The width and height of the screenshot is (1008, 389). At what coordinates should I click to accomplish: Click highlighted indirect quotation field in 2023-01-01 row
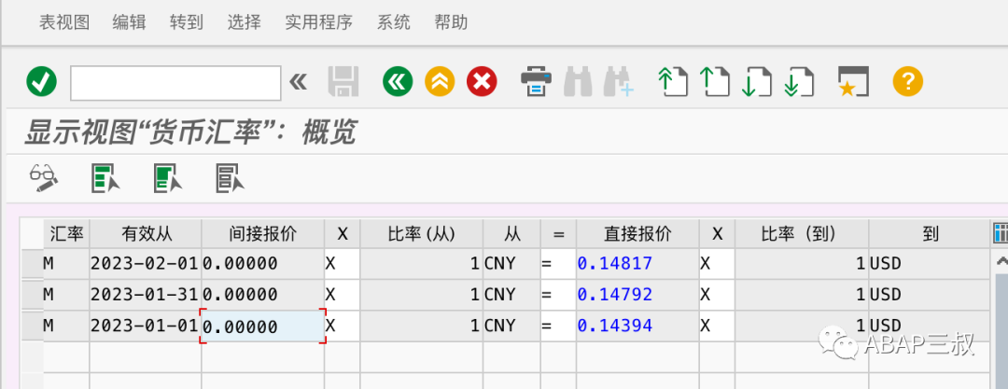263,326
